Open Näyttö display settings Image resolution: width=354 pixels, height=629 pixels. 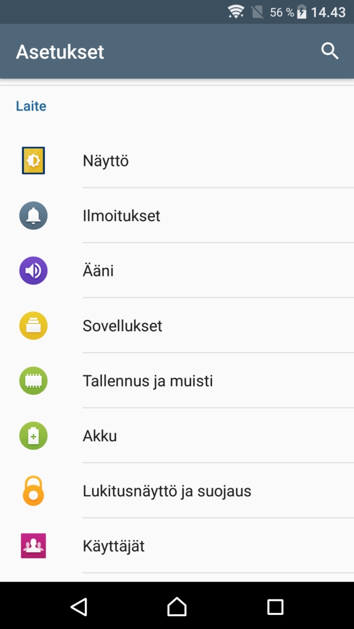tap(177, 160)
